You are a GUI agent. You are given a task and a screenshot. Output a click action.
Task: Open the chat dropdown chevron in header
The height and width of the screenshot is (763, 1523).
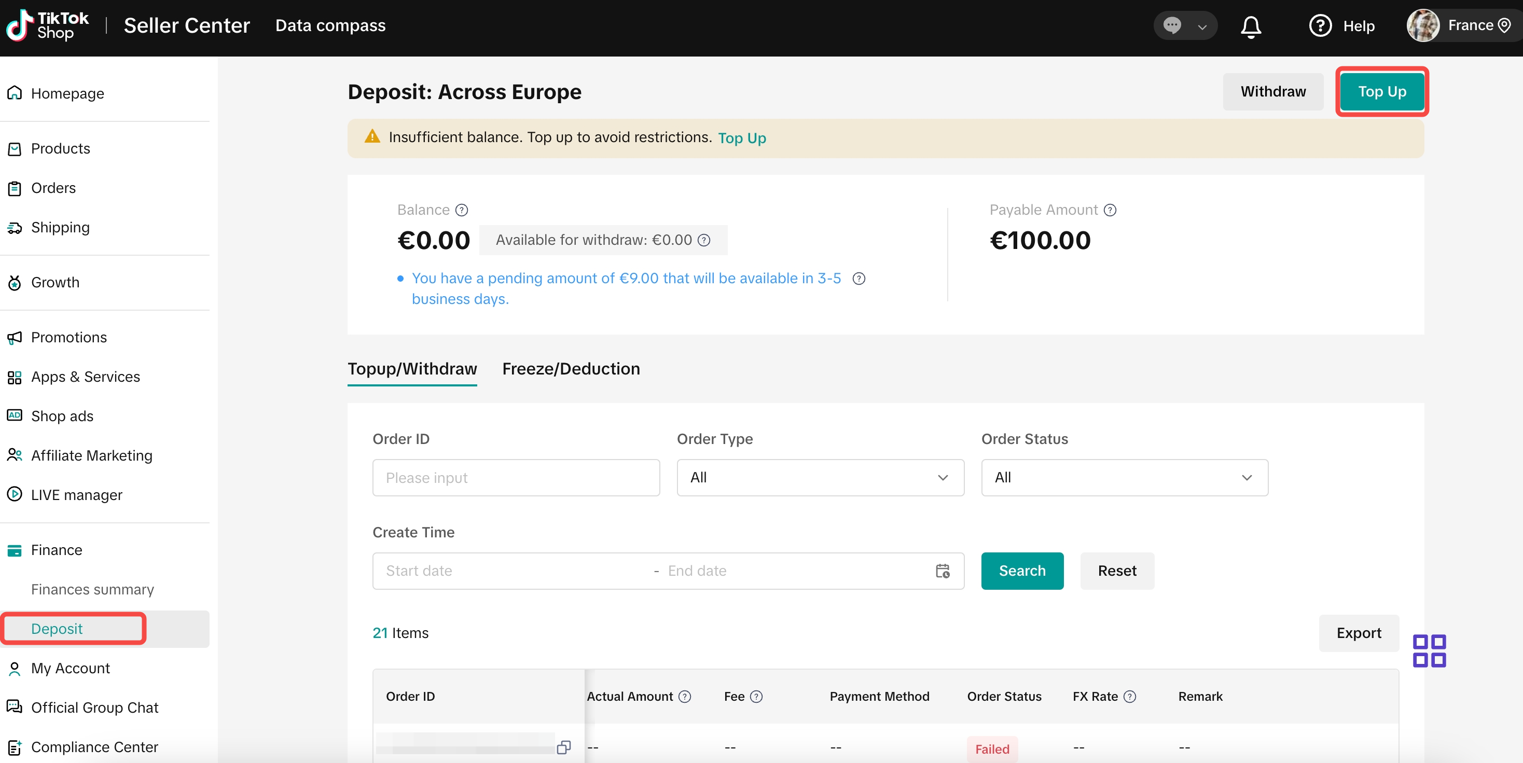[1202, 26]
